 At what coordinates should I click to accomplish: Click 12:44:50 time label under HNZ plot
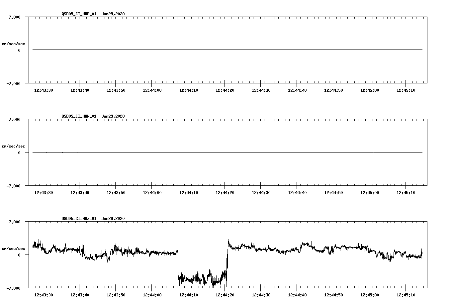click(333, 295)
